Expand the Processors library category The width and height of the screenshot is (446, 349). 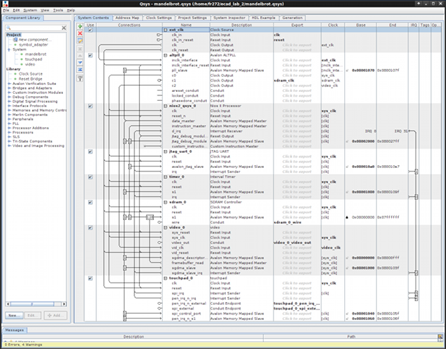(x=9, y=131)
